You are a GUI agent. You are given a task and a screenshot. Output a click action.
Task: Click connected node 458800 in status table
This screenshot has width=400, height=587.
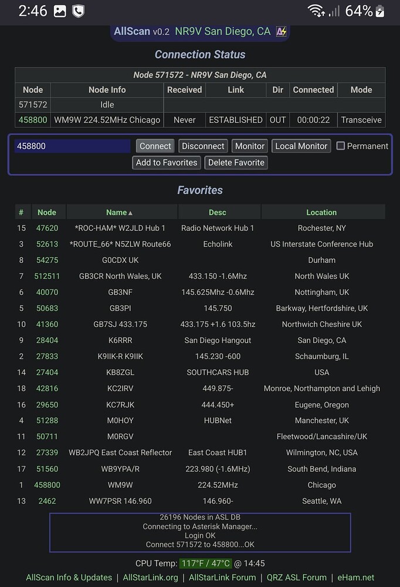click(x=33, y=120)
